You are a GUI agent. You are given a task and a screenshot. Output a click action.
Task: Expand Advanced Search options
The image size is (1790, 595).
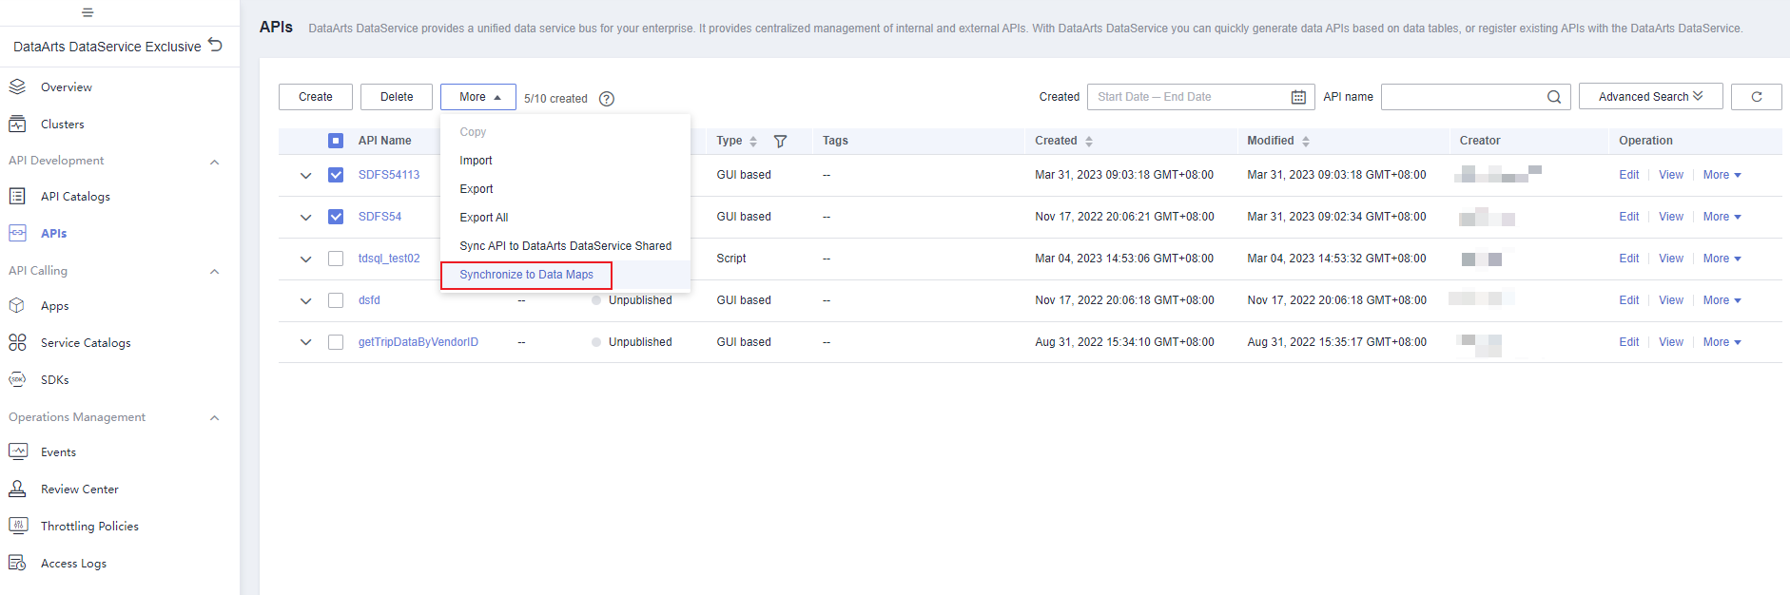pyautogui.click(x=1650, y=97)
